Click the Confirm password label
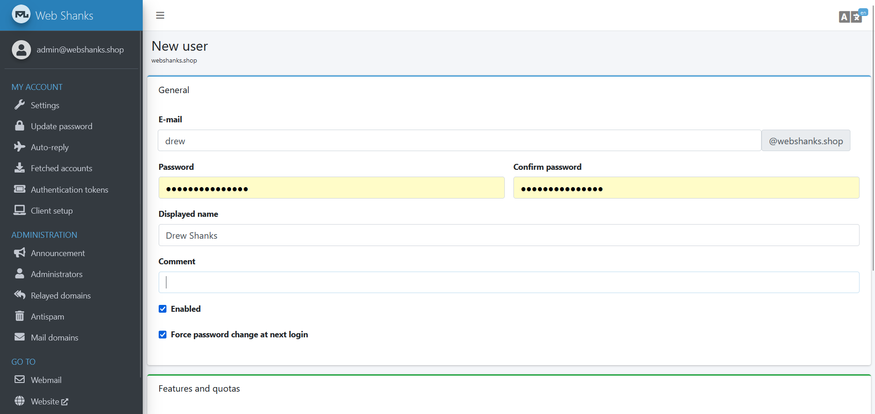The width and height of the screenshot is (875, 414). point(547,167)
